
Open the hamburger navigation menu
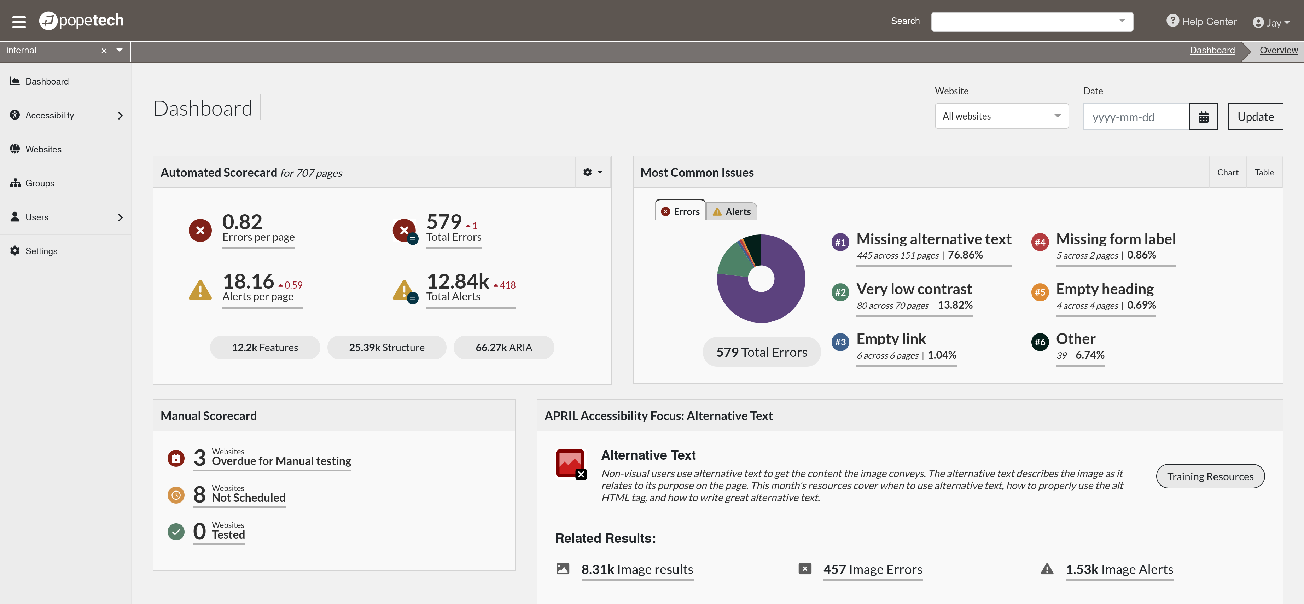pyautogui.click(x=19, y=21)
